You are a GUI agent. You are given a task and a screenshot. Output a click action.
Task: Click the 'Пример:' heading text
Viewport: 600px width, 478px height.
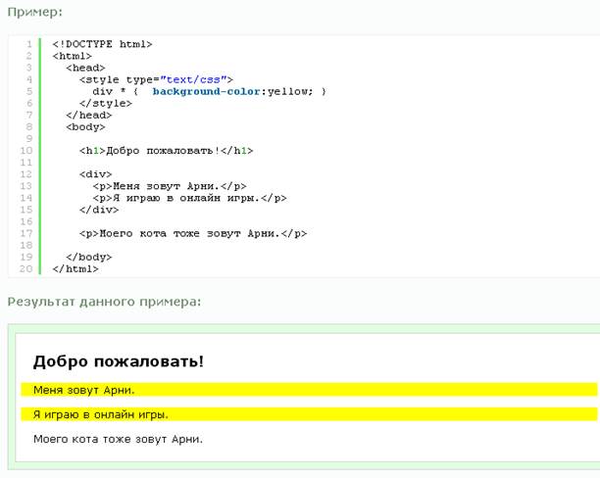[35, 12]
